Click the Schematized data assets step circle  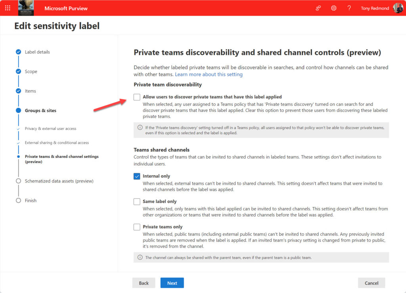tap(18, 181)
